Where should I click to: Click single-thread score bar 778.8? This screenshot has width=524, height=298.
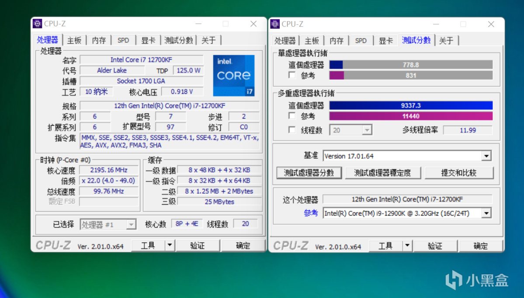(411, 65)
